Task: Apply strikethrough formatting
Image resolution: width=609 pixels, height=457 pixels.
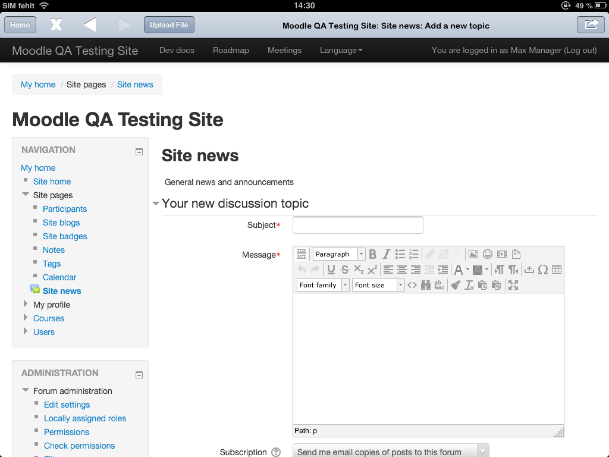Action: [x=344, y=270]
